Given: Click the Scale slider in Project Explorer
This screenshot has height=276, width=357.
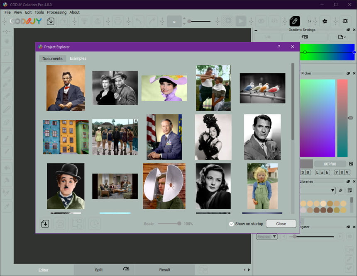Looking at the screenshot, I should point(169,224).
